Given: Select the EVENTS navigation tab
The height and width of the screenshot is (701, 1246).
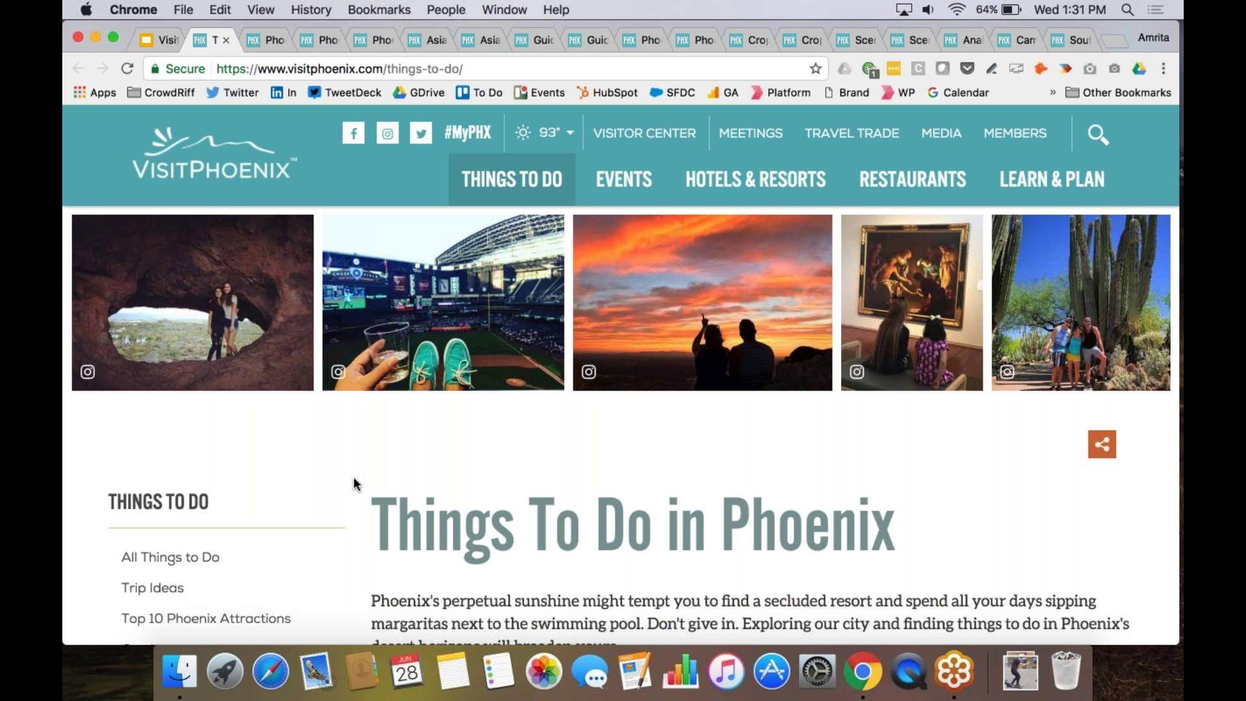Looking at the screenshot, I should (624, 179).
